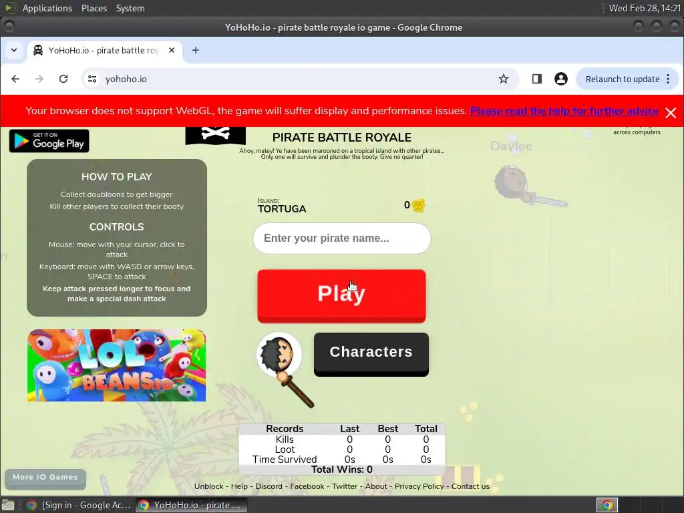Screen dimensions: 684x513
Task: Reload the page with the refresh icon
Action: pos(63,79)
